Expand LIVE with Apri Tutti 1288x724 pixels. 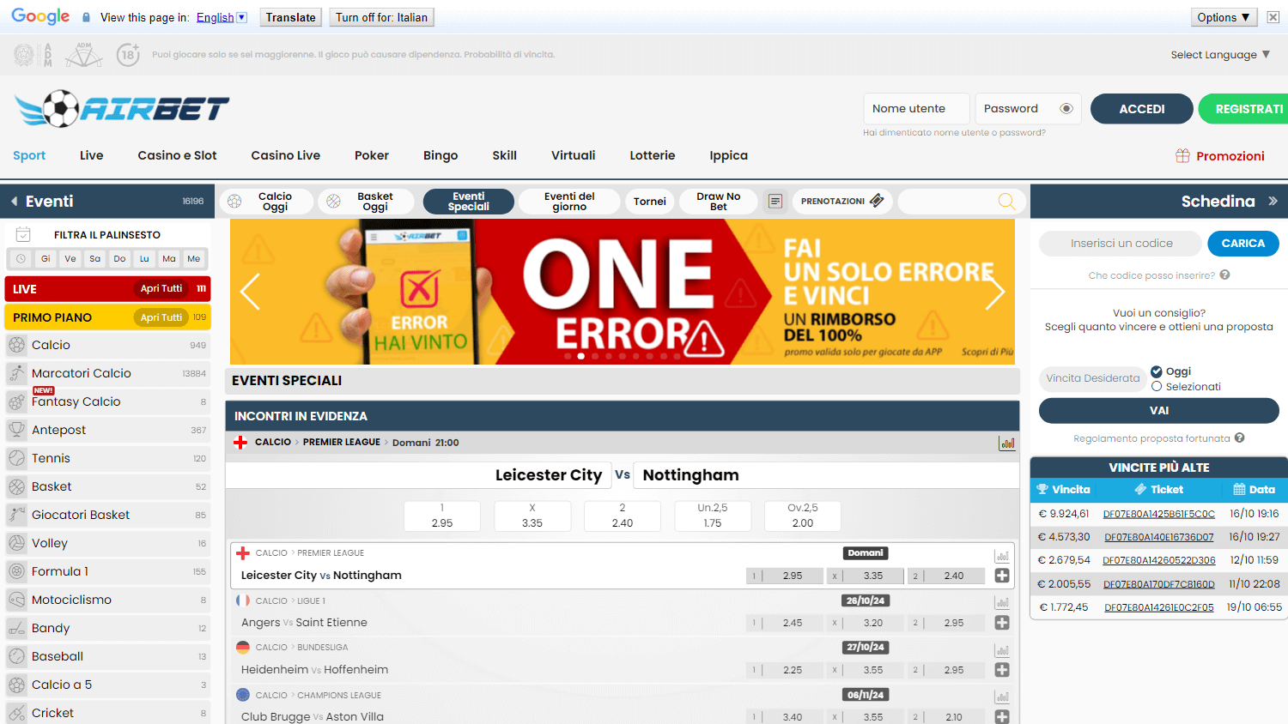click(x=161, y=289)
